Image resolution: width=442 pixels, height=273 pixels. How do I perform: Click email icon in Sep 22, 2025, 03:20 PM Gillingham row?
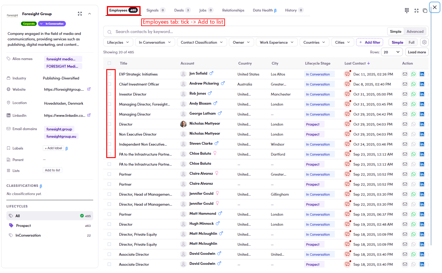(x=405, y=194)
